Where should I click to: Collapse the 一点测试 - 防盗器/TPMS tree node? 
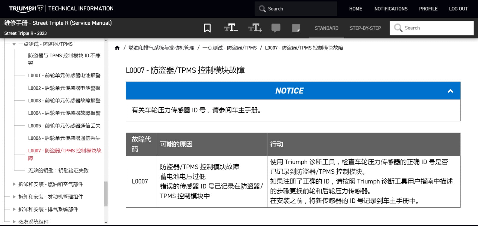click(14, 44)
